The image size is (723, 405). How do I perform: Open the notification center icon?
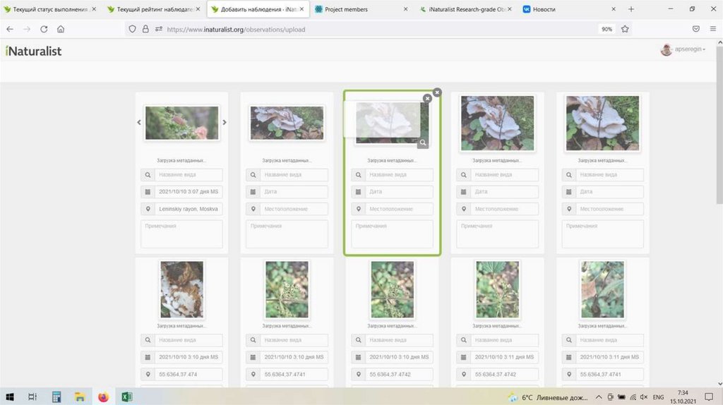(709, 397)
